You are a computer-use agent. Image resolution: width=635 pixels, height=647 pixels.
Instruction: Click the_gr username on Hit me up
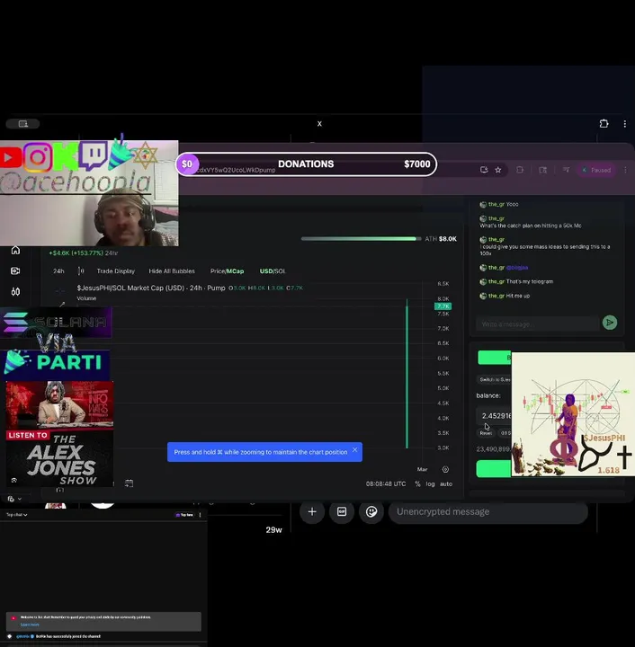tap(496, 296)
